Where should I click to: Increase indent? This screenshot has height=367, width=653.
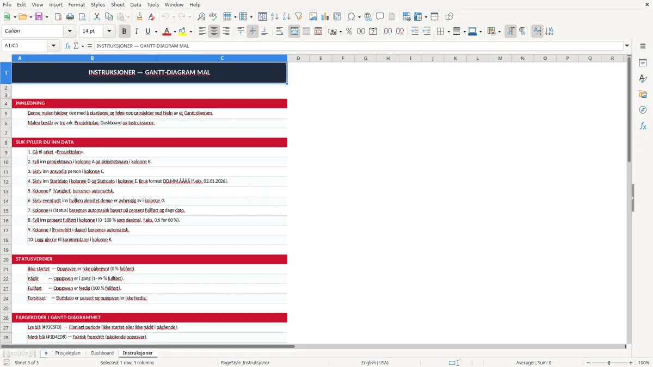pyautogui.click(x=415, y=32)
